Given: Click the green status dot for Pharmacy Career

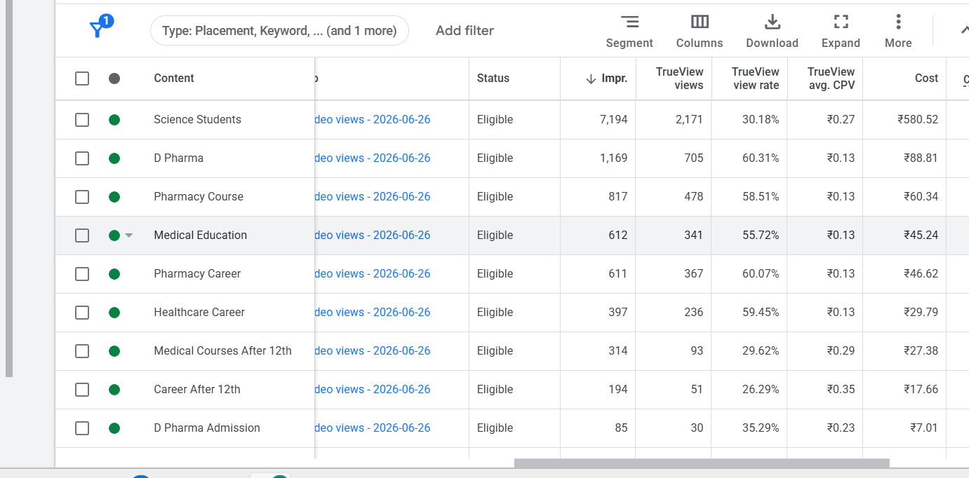Looking at the screenshot, I should tap(114, 274).
